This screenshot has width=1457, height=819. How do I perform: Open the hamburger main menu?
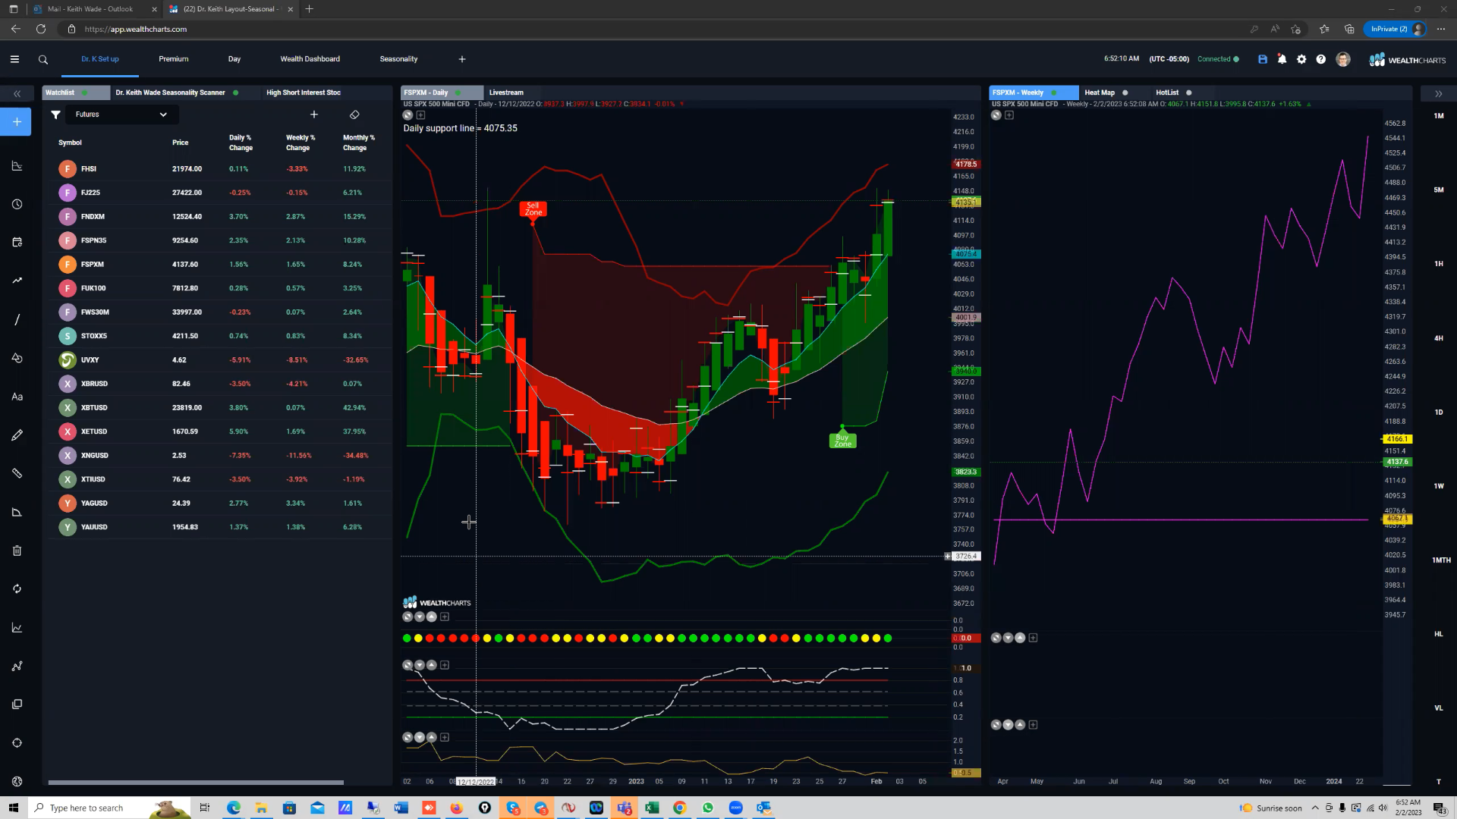tap(14, 59)
